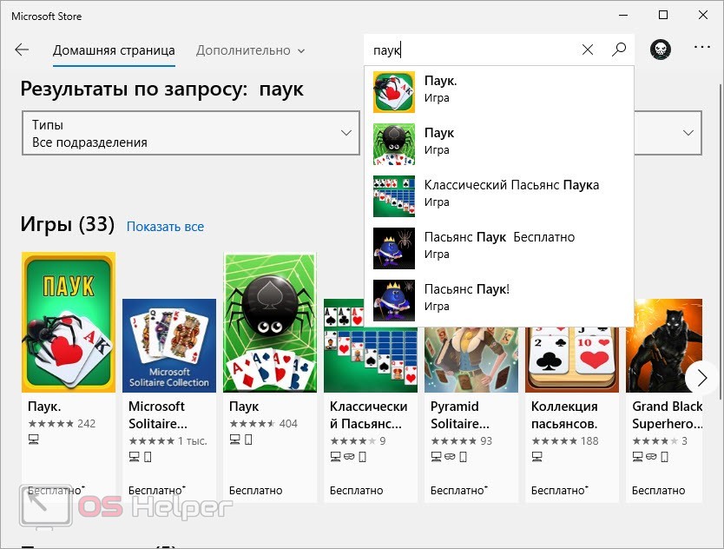Open the 'Типы' filter dropdown
Screen dimensions: 724x549
[191, 133]
